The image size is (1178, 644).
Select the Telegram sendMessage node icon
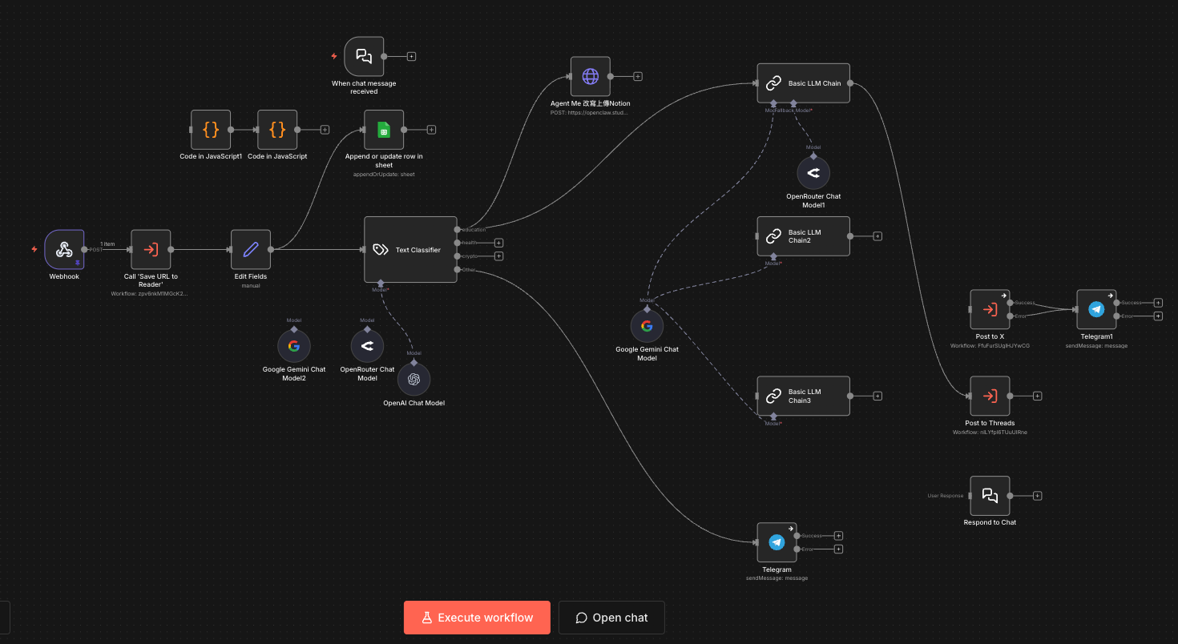tap(776, 541)
